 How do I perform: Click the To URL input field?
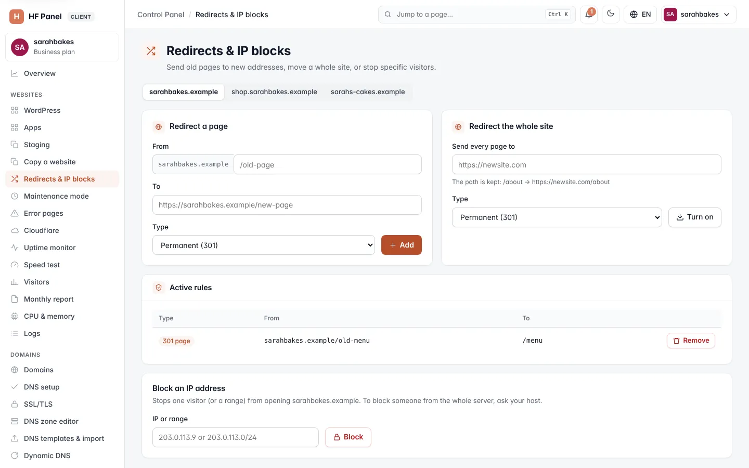287,205
